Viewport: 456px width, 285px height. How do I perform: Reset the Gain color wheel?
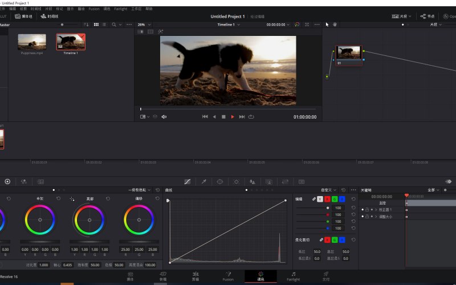[x=108, y=198]
